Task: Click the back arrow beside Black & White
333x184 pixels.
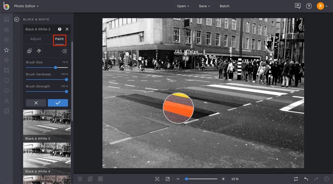Action: click(17, 19)
